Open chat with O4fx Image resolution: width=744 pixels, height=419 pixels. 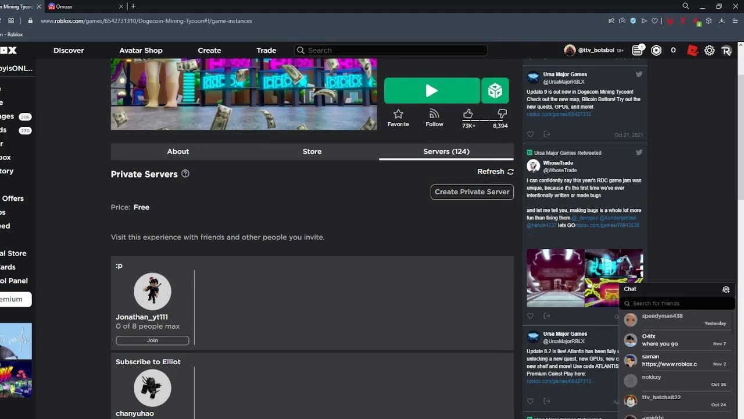[677, 340]
